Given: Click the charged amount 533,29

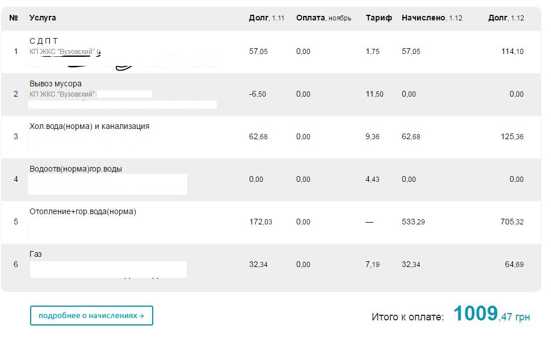Looking at the screenshot, I should coord(413,222).
